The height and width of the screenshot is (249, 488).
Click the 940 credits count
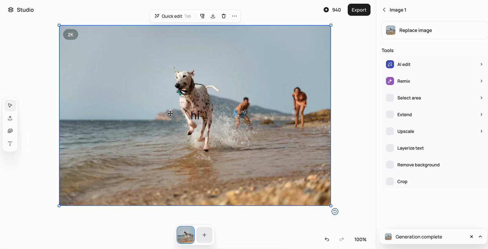[336, 10]
